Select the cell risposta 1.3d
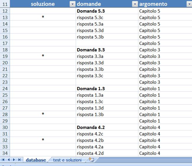192x166 pixels. pyautogui.click(x=107, y=108)
